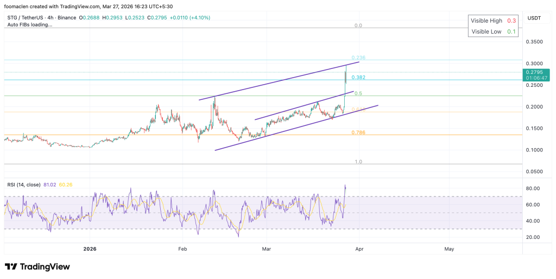The width and height of the screenshot is (556, 279).
Task: Click the Apr marker on the time axis
Action: click(x=358, y=249)
